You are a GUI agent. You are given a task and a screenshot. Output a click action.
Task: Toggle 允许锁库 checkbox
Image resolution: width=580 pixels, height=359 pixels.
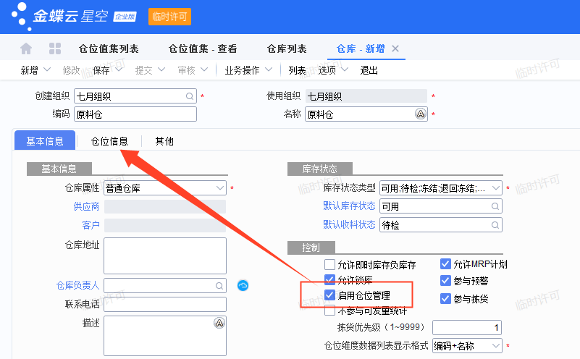[x=329, y=279]
